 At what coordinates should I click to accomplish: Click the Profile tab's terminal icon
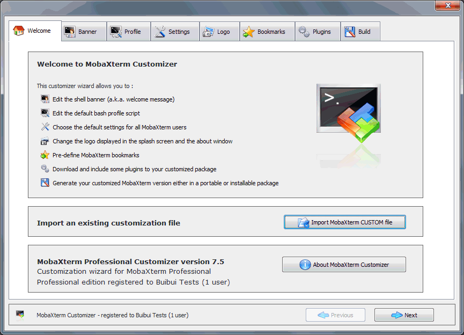coord(116,32)
